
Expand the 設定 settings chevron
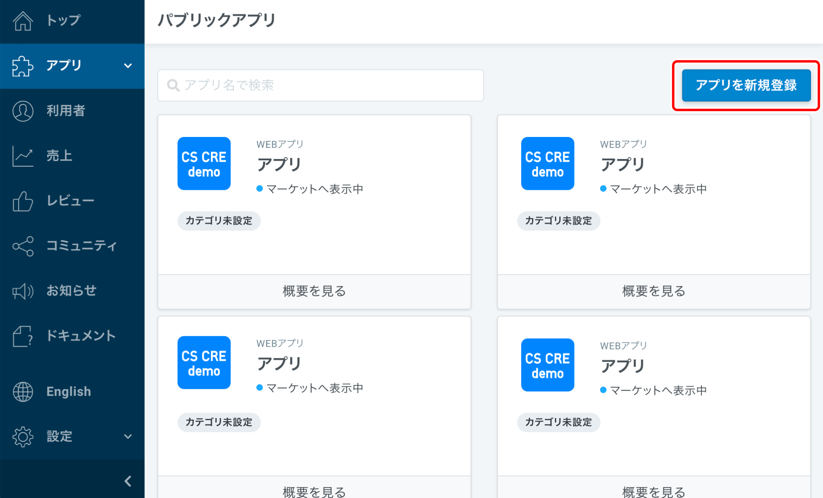click(x=128, y=437)
